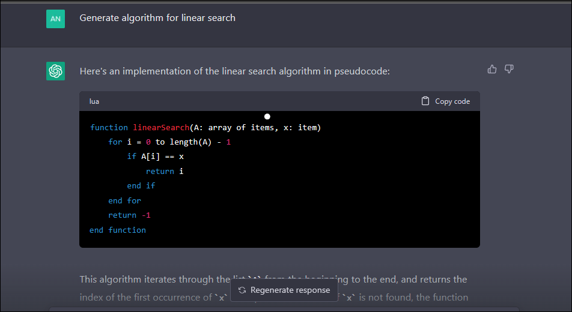Click the function linearSearch declaration line

pyautogui.click(x=205, y=127)
